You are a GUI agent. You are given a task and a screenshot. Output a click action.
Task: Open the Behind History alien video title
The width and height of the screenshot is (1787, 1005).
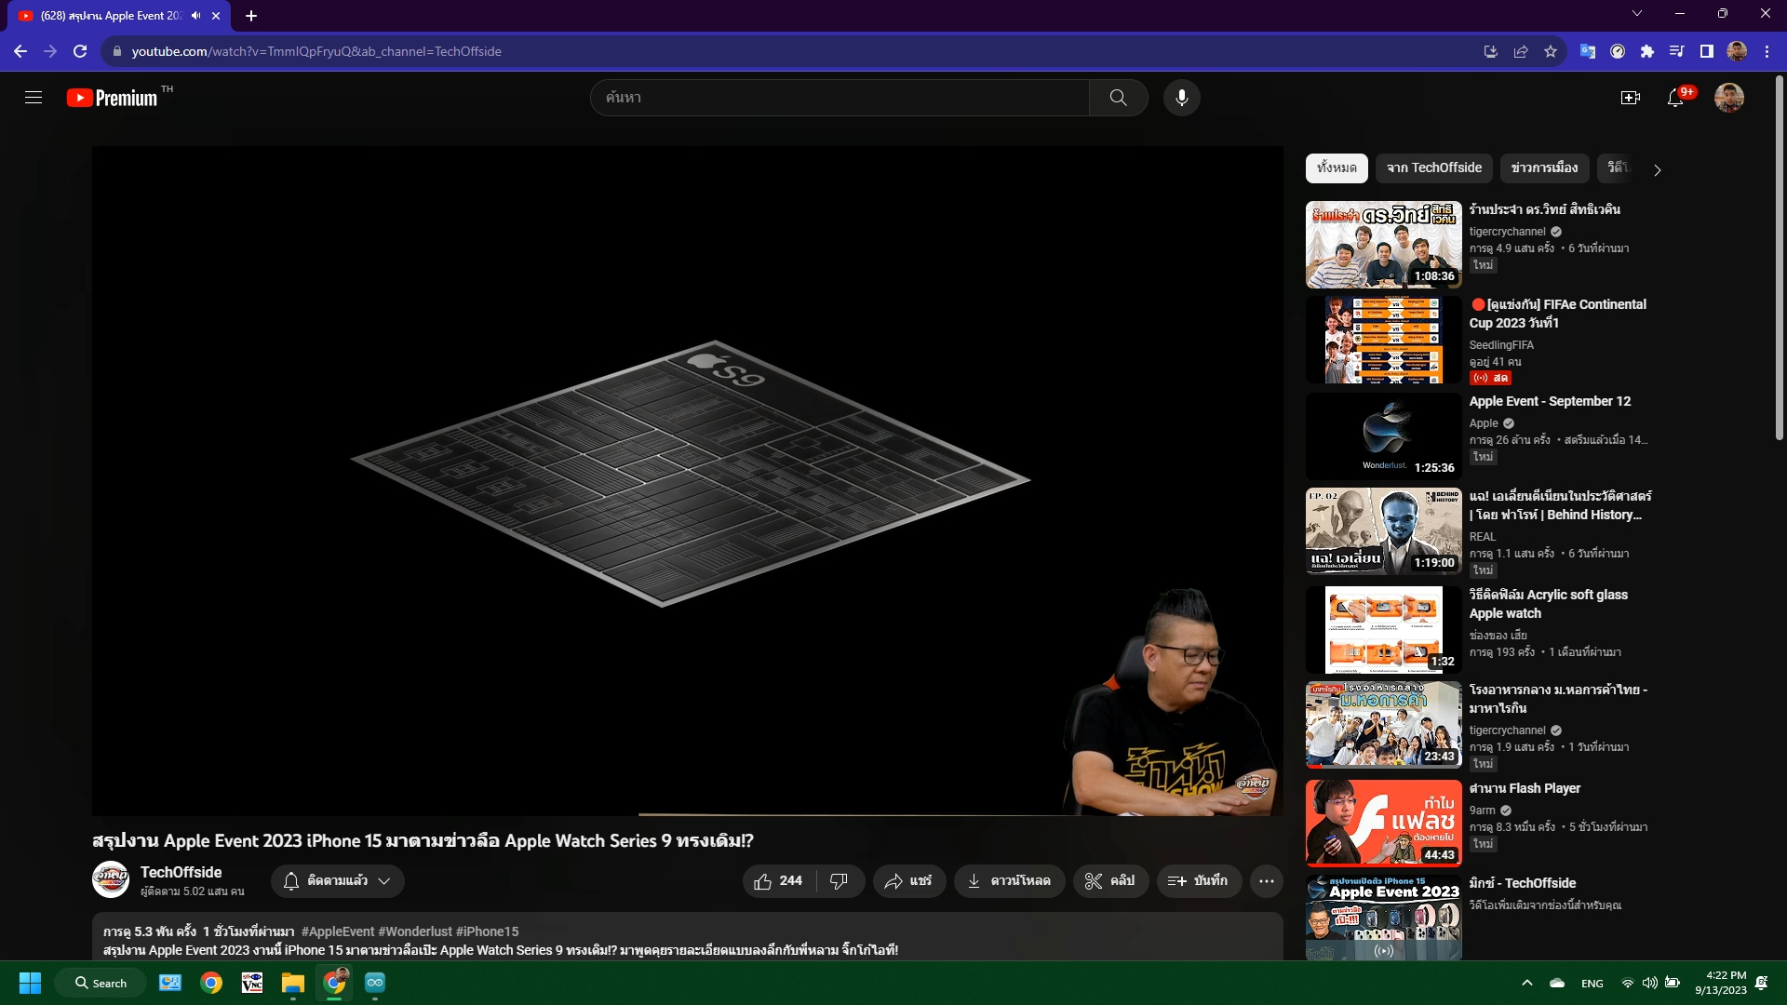1560,505
